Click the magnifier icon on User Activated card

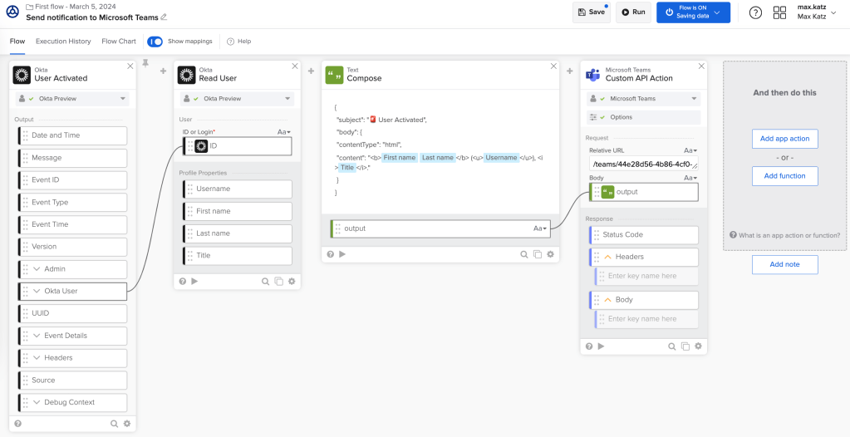(x=115, y=424)
